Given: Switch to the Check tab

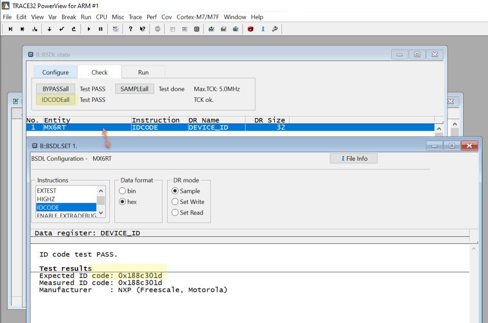Looking at the screenshot, I should pyautogui.click(x=99, y=72).
